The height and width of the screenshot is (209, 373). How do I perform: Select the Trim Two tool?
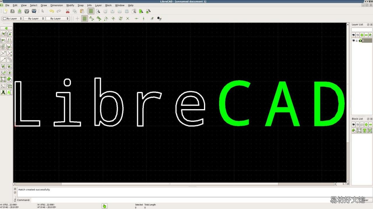9,53
